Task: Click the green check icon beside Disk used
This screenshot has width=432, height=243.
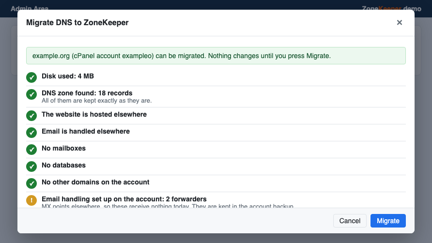Action: (x=31, y=77)
